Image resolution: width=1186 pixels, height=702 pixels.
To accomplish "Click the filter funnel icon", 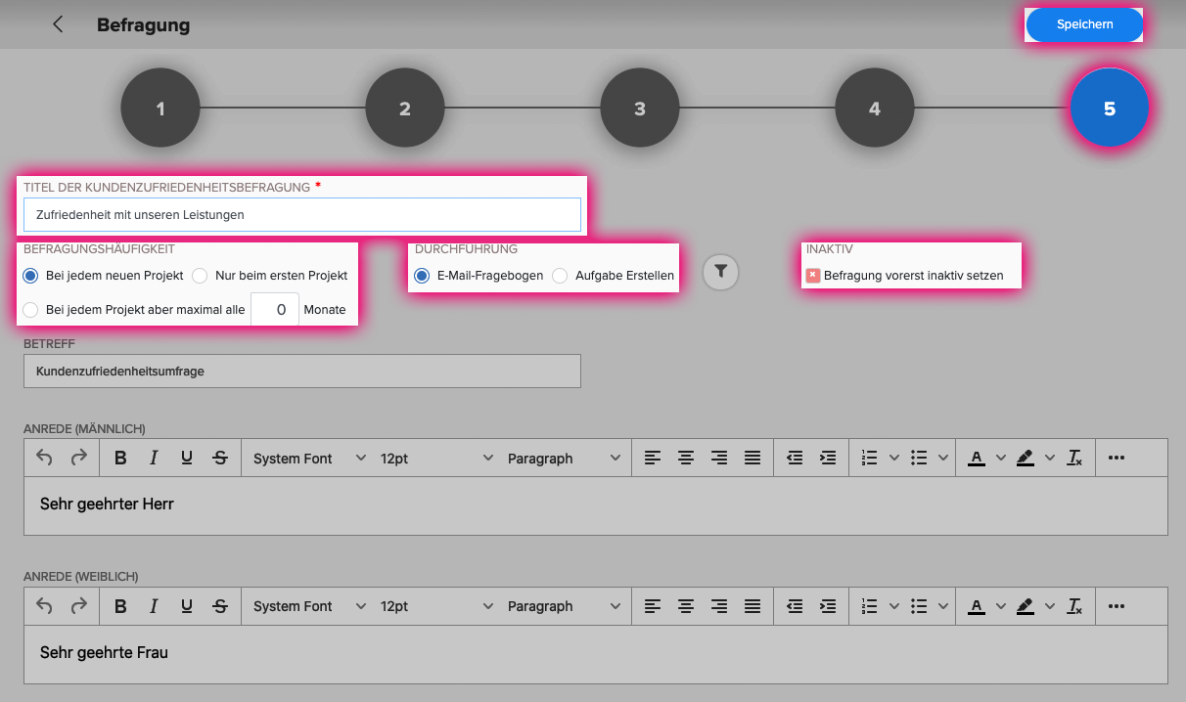I will tap(720, 272).
